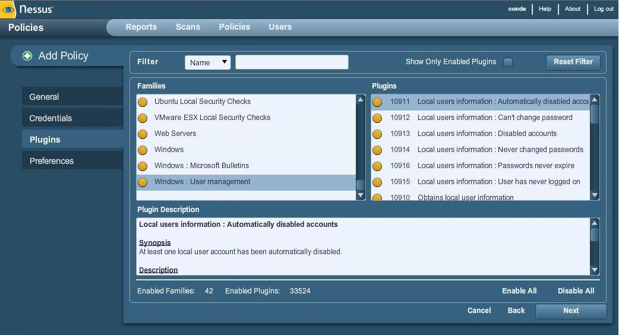Click Families list scroll up arrow
This screenshot has width=619, height=335.
point(361,99)
